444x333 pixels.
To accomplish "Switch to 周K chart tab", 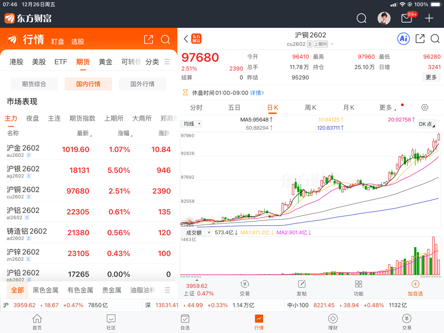I will click(x=310, y=108).
